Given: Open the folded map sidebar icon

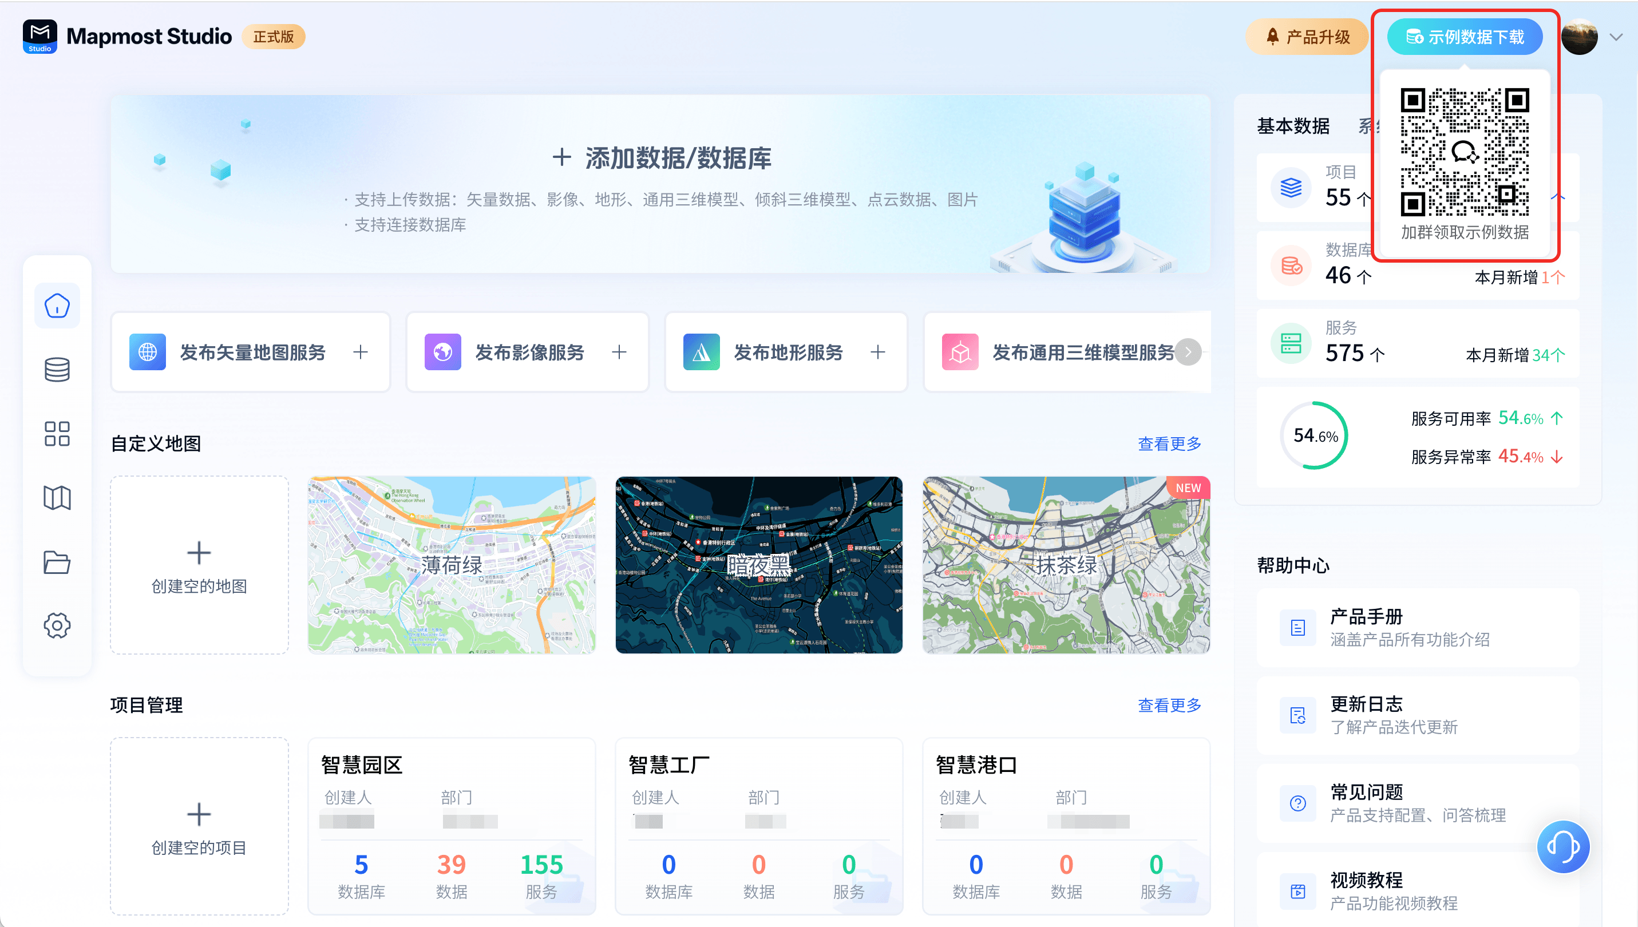Looking at the screenshot, I should pos(57,498).
